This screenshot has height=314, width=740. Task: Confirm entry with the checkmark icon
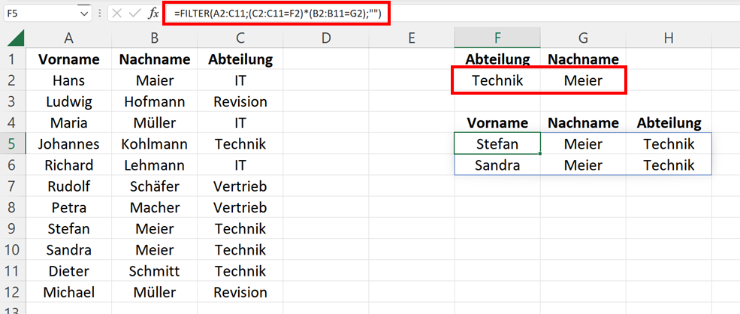tap(135, 14)
